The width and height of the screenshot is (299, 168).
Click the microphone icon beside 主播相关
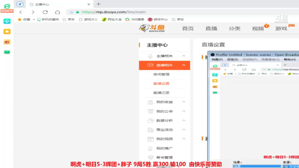[x=150, y=56]
